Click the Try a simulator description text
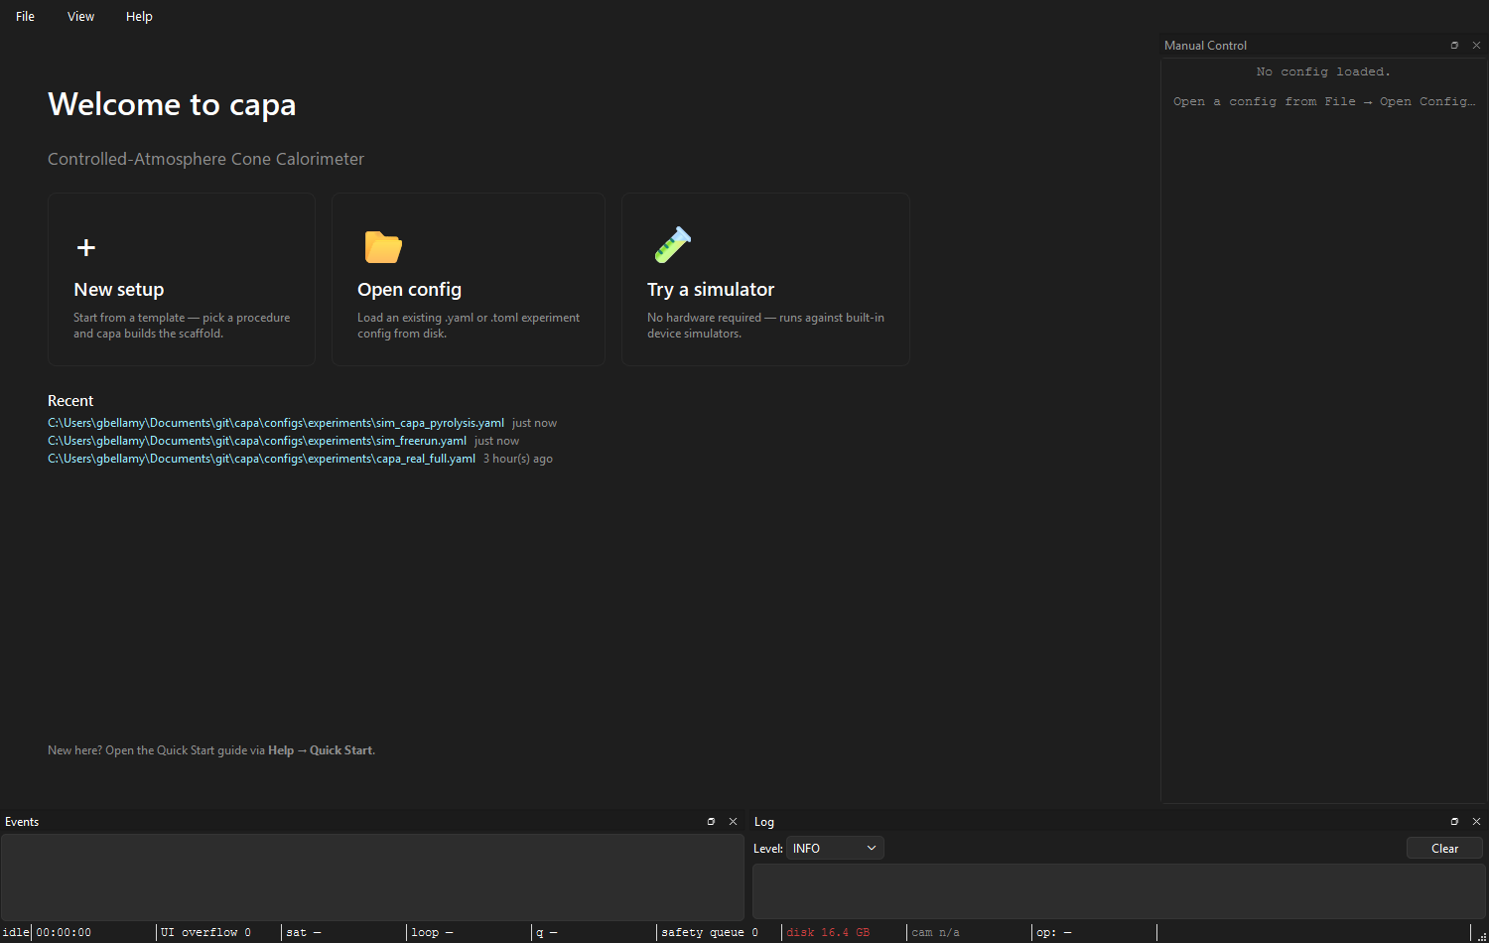1489x943 pixels. [765, 326]
